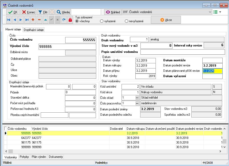
Task: Click the Konec button
Action: (x=28, y=12)
